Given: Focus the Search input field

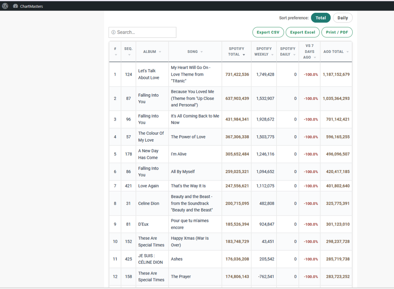Looking at the screenshot, I should click(143, 32).
